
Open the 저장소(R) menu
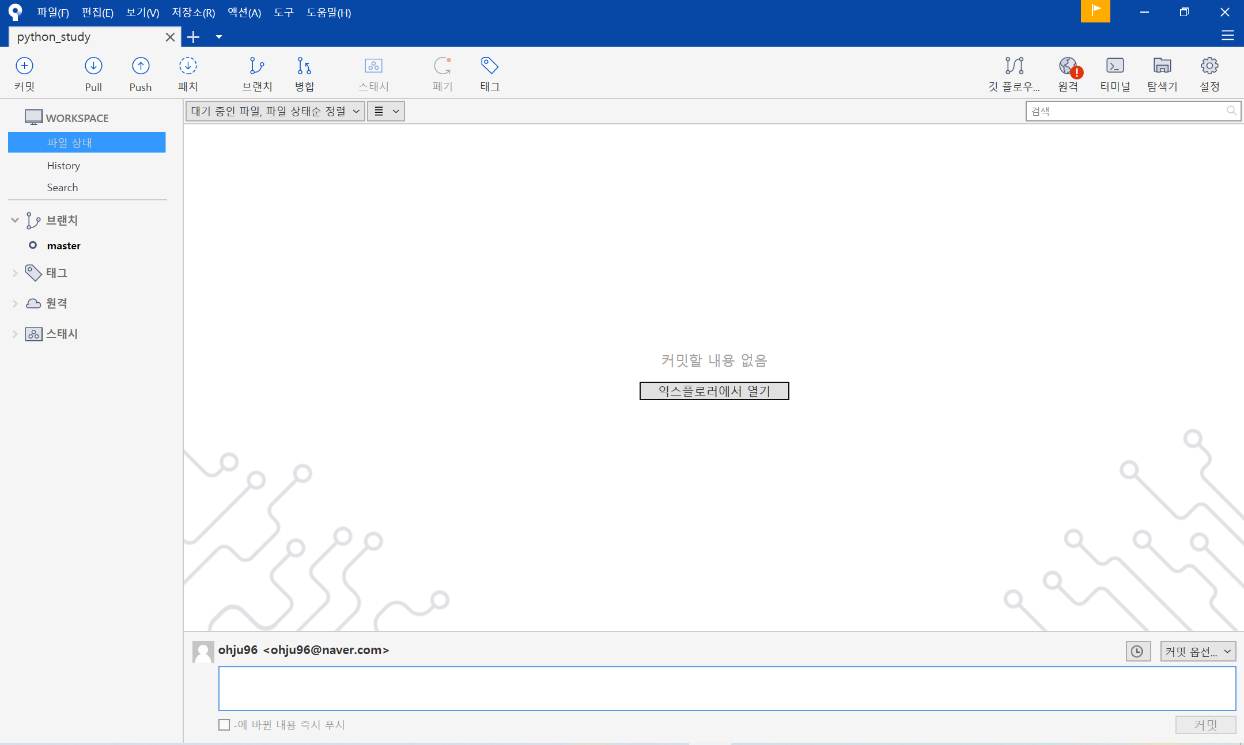[x=194, y=12]
